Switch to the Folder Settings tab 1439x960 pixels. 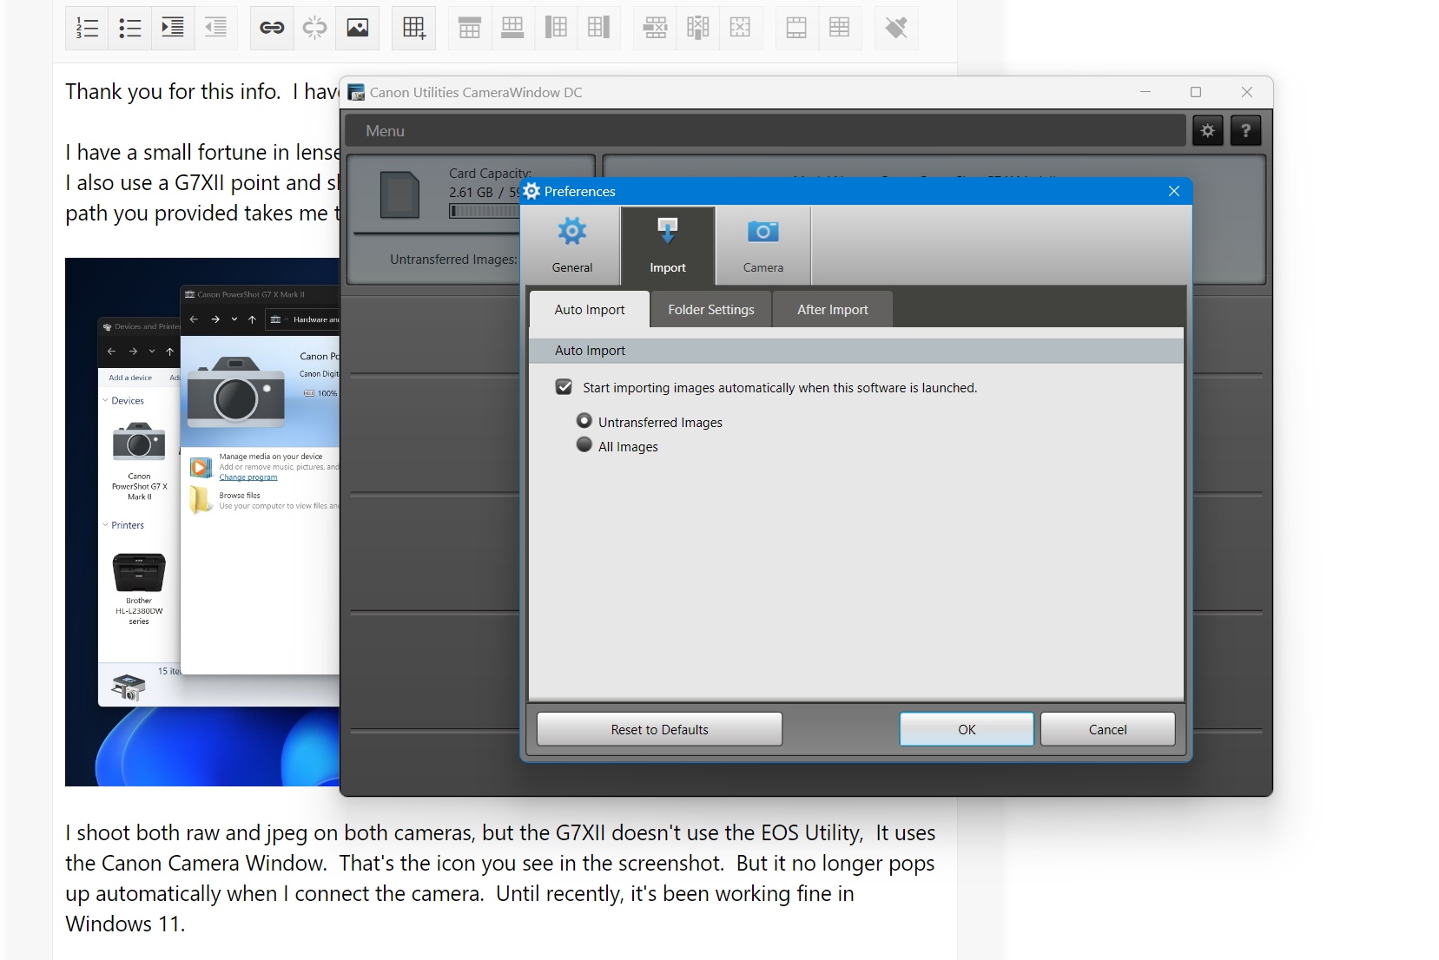tap(711, 310)
